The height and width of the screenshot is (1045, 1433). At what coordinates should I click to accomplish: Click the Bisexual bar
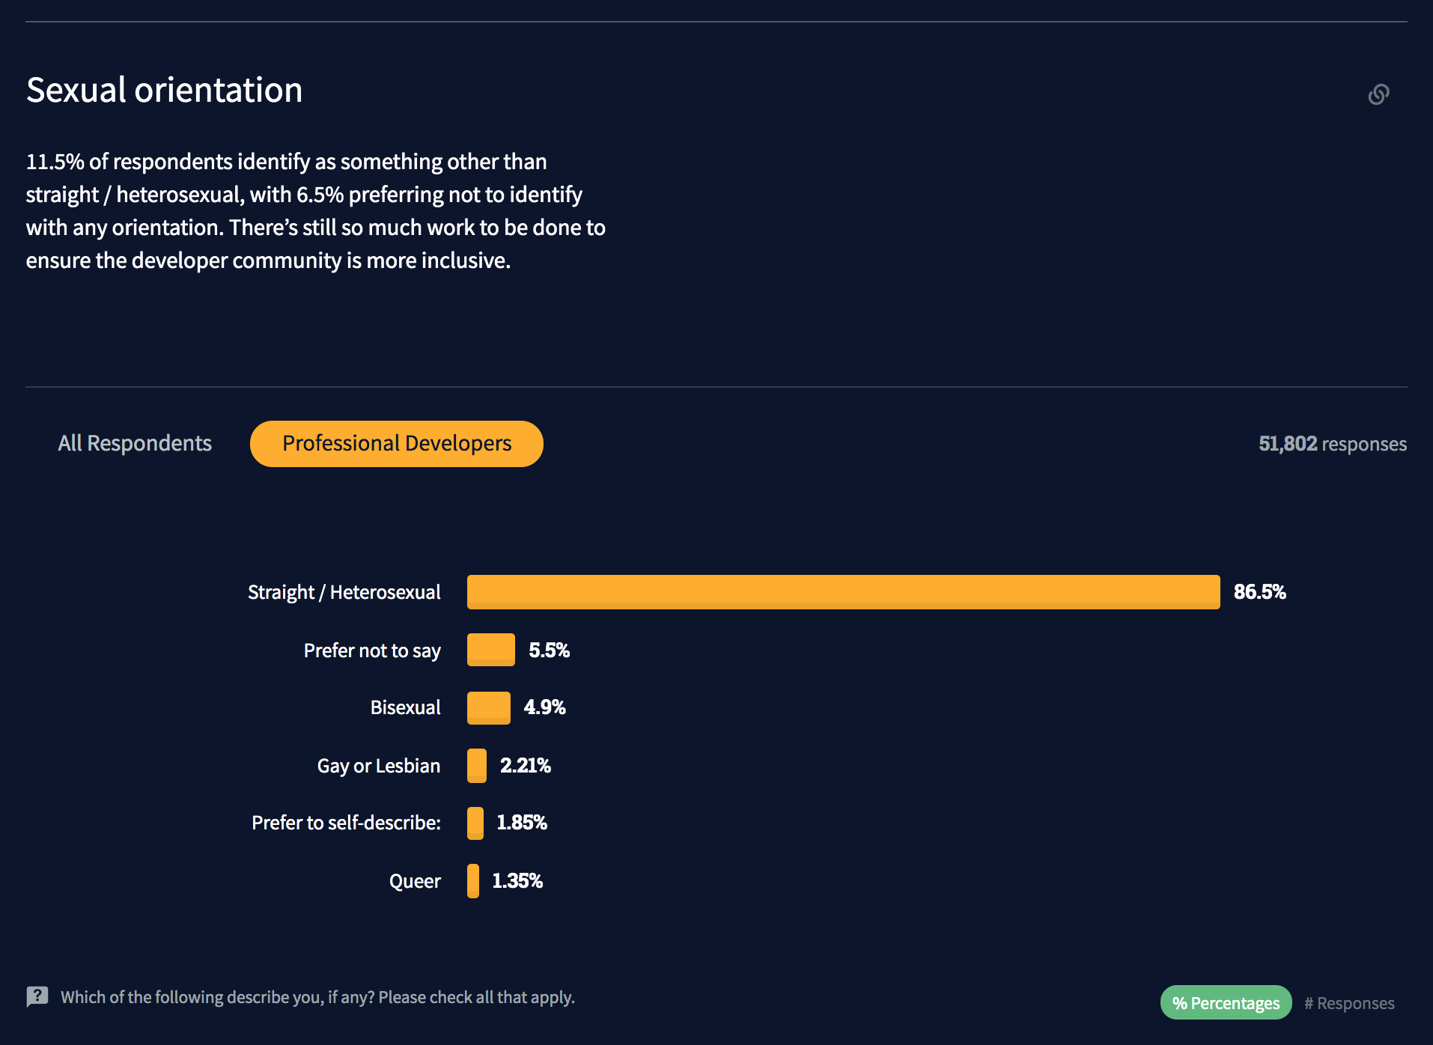489,707
